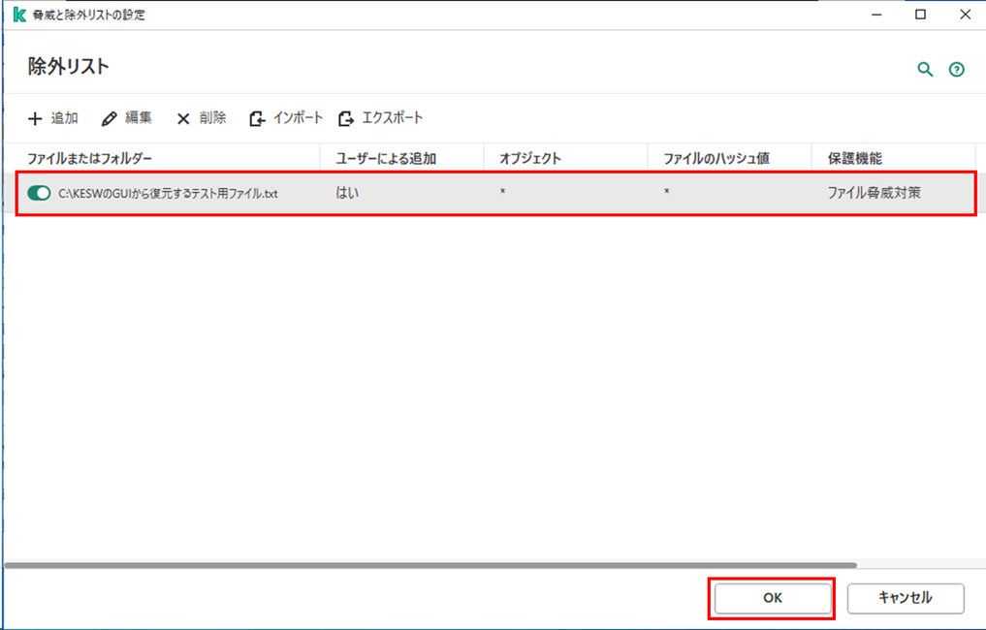The width and height of the screenshot is (986, 630).
Task: Click the インポート arrow icon to import exclusions
Action: (x=255, y=117)
